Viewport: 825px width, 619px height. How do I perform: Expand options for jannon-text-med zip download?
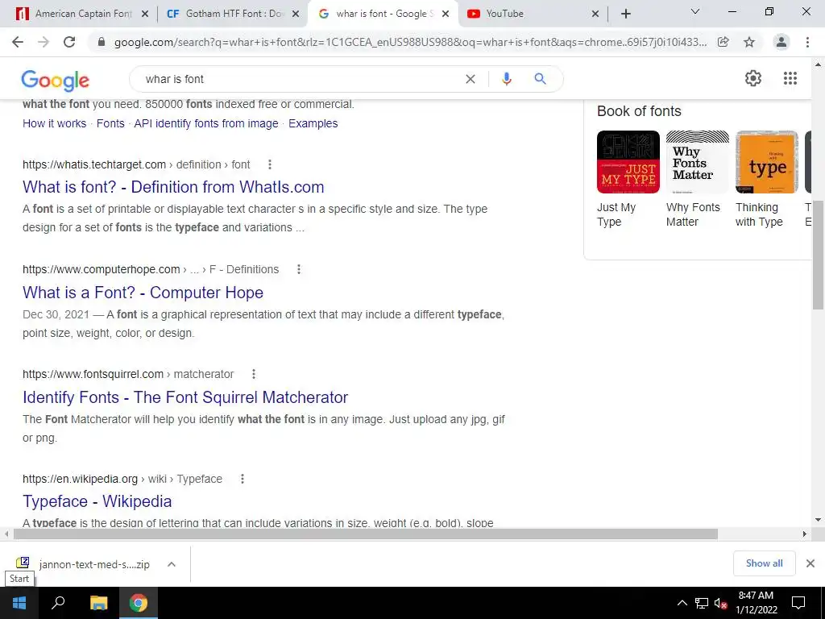(x=172, y=564)
